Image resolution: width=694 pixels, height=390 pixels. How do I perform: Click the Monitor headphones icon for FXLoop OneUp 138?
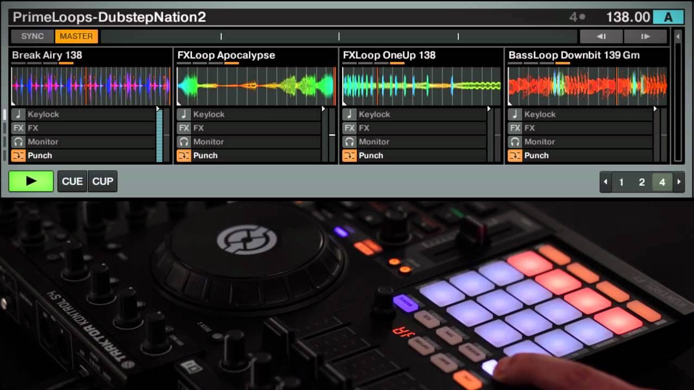pyautogui.click(x=349, y=142)
